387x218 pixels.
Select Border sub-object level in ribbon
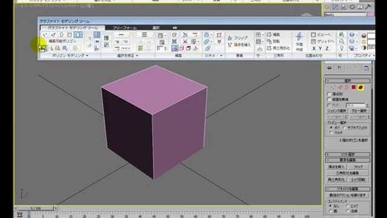pos(62,35)
